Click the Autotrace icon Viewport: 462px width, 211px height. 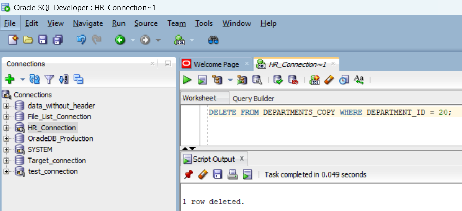tap(242, 80)
